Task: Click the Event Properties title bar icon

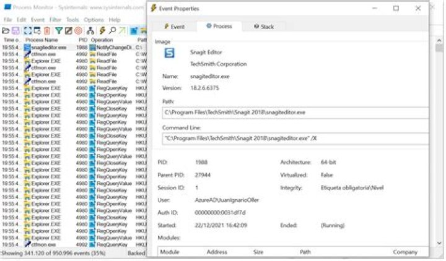Action: pyautogui.click(x=154, y=8)
